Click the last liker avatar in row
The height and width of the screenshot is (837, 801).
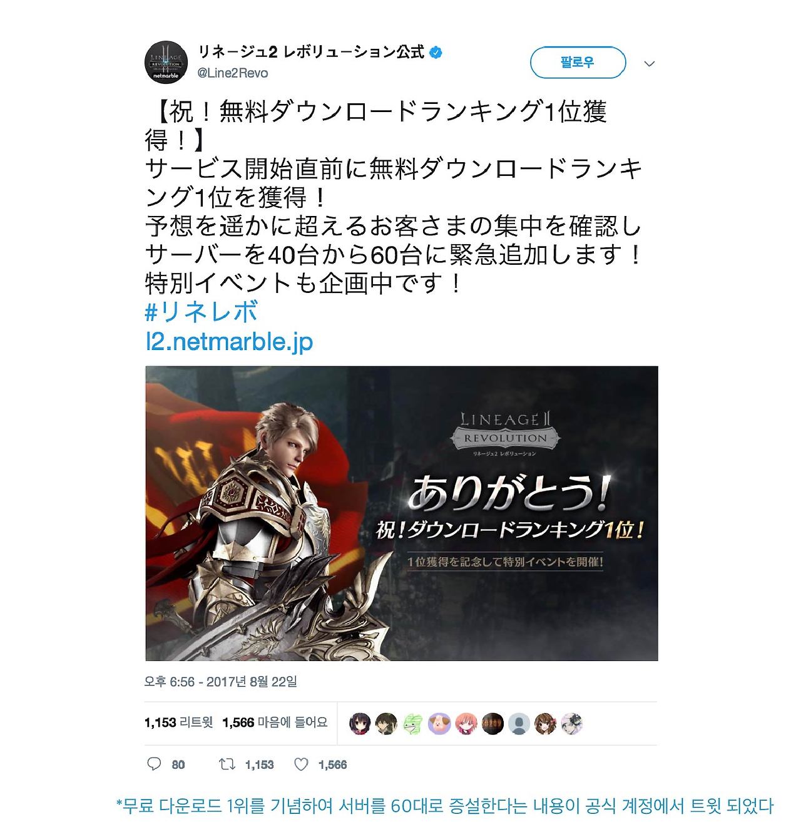571,723
